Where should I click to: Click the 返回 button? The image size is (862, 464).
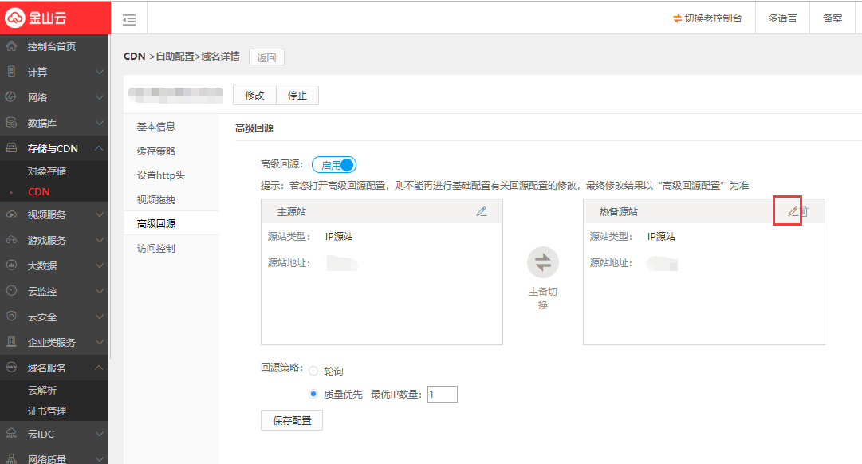tap(266, 57)
